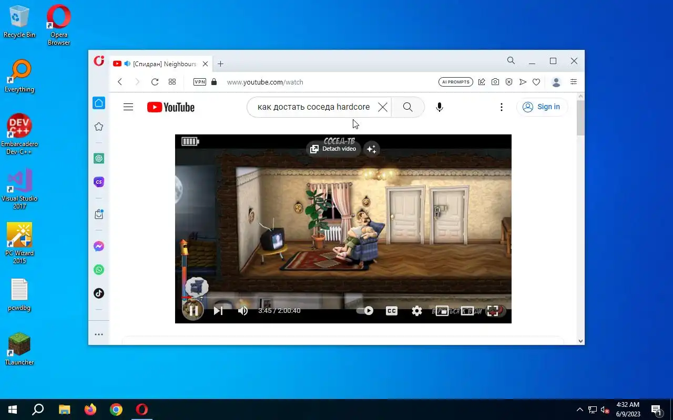Image resolution: width=673 pixels, height=420 pixels.
Task: Open the ad blocker shield icon
Action: point(509,82)
